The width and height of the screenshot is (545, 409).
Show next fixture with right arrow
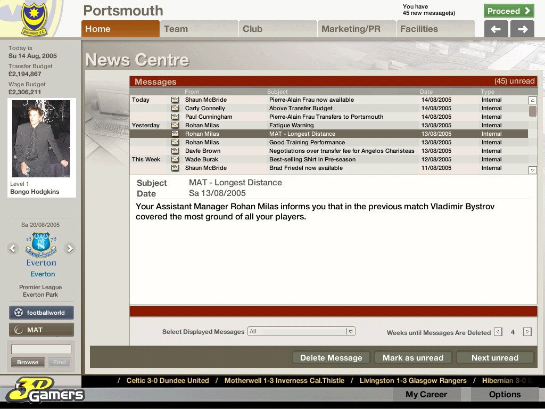(69, 248)
